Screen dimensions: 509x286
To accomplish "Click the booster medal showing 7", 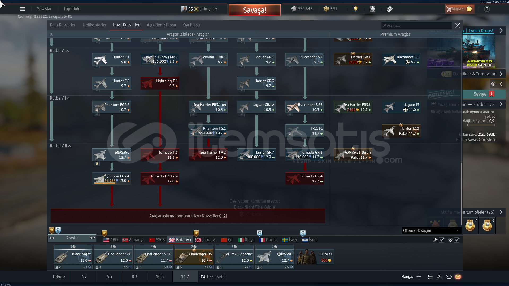I will tap(470, 225).
